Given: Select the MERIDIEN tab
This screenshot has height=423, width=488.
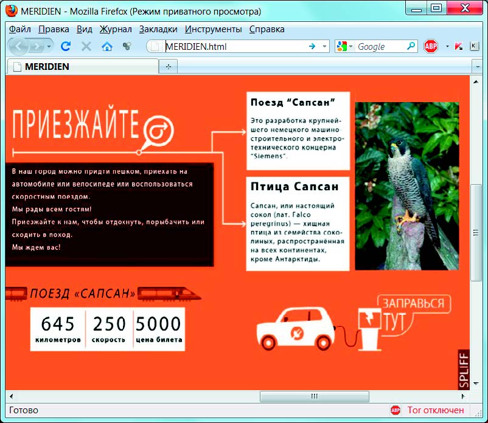Looking at the screenshot, I should pyautogui.click(x=83, y=66).
